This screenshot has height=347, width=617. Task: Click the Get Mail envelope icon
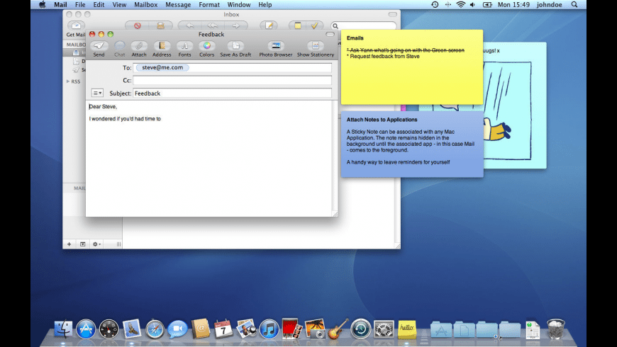click(76, 25)
